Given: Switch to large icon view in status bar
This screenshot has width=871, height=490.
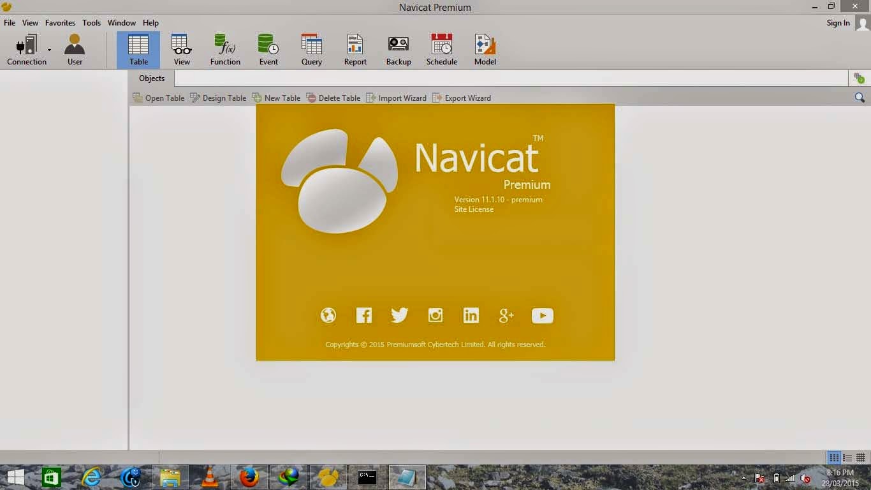Looking at the screenshot, I should pos(834,458).
